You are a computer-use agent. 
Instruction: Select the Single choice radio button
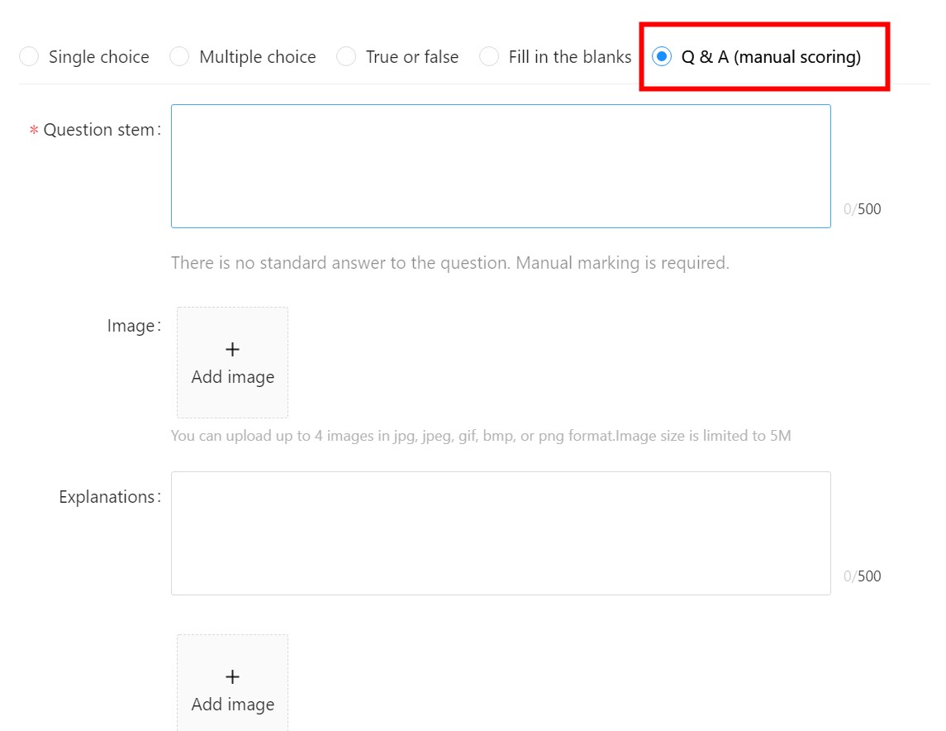[29, 57]
